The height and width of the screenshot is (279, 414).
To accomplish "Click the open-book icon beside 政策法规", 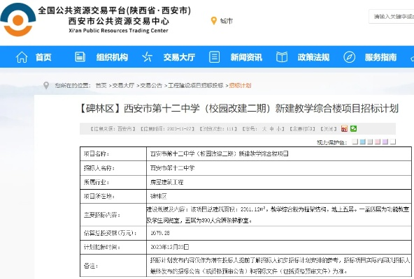I will pyautogui.click(x=282, y=57).
